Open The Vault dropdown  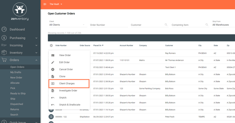[x=56, y=4]
